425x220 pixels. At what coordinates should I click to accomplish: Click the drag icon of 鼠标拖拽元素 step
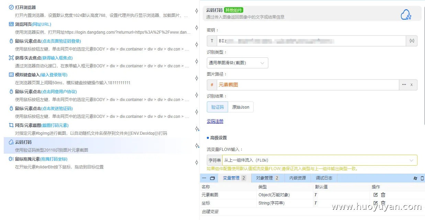11,159
